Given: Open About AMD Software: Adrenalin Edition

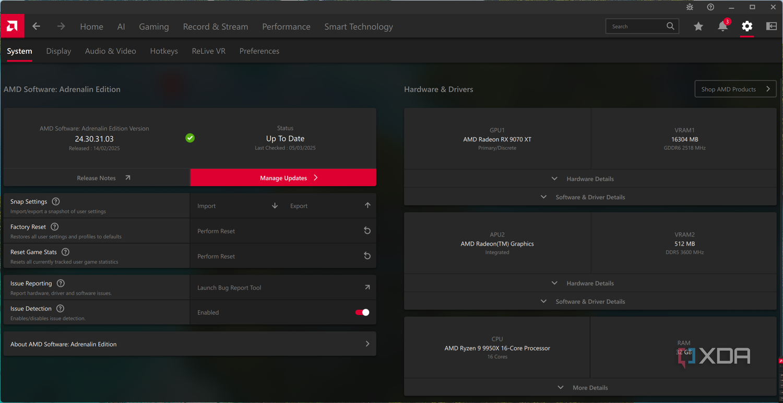Looking at the screenshot, I should tap(190, 344).
